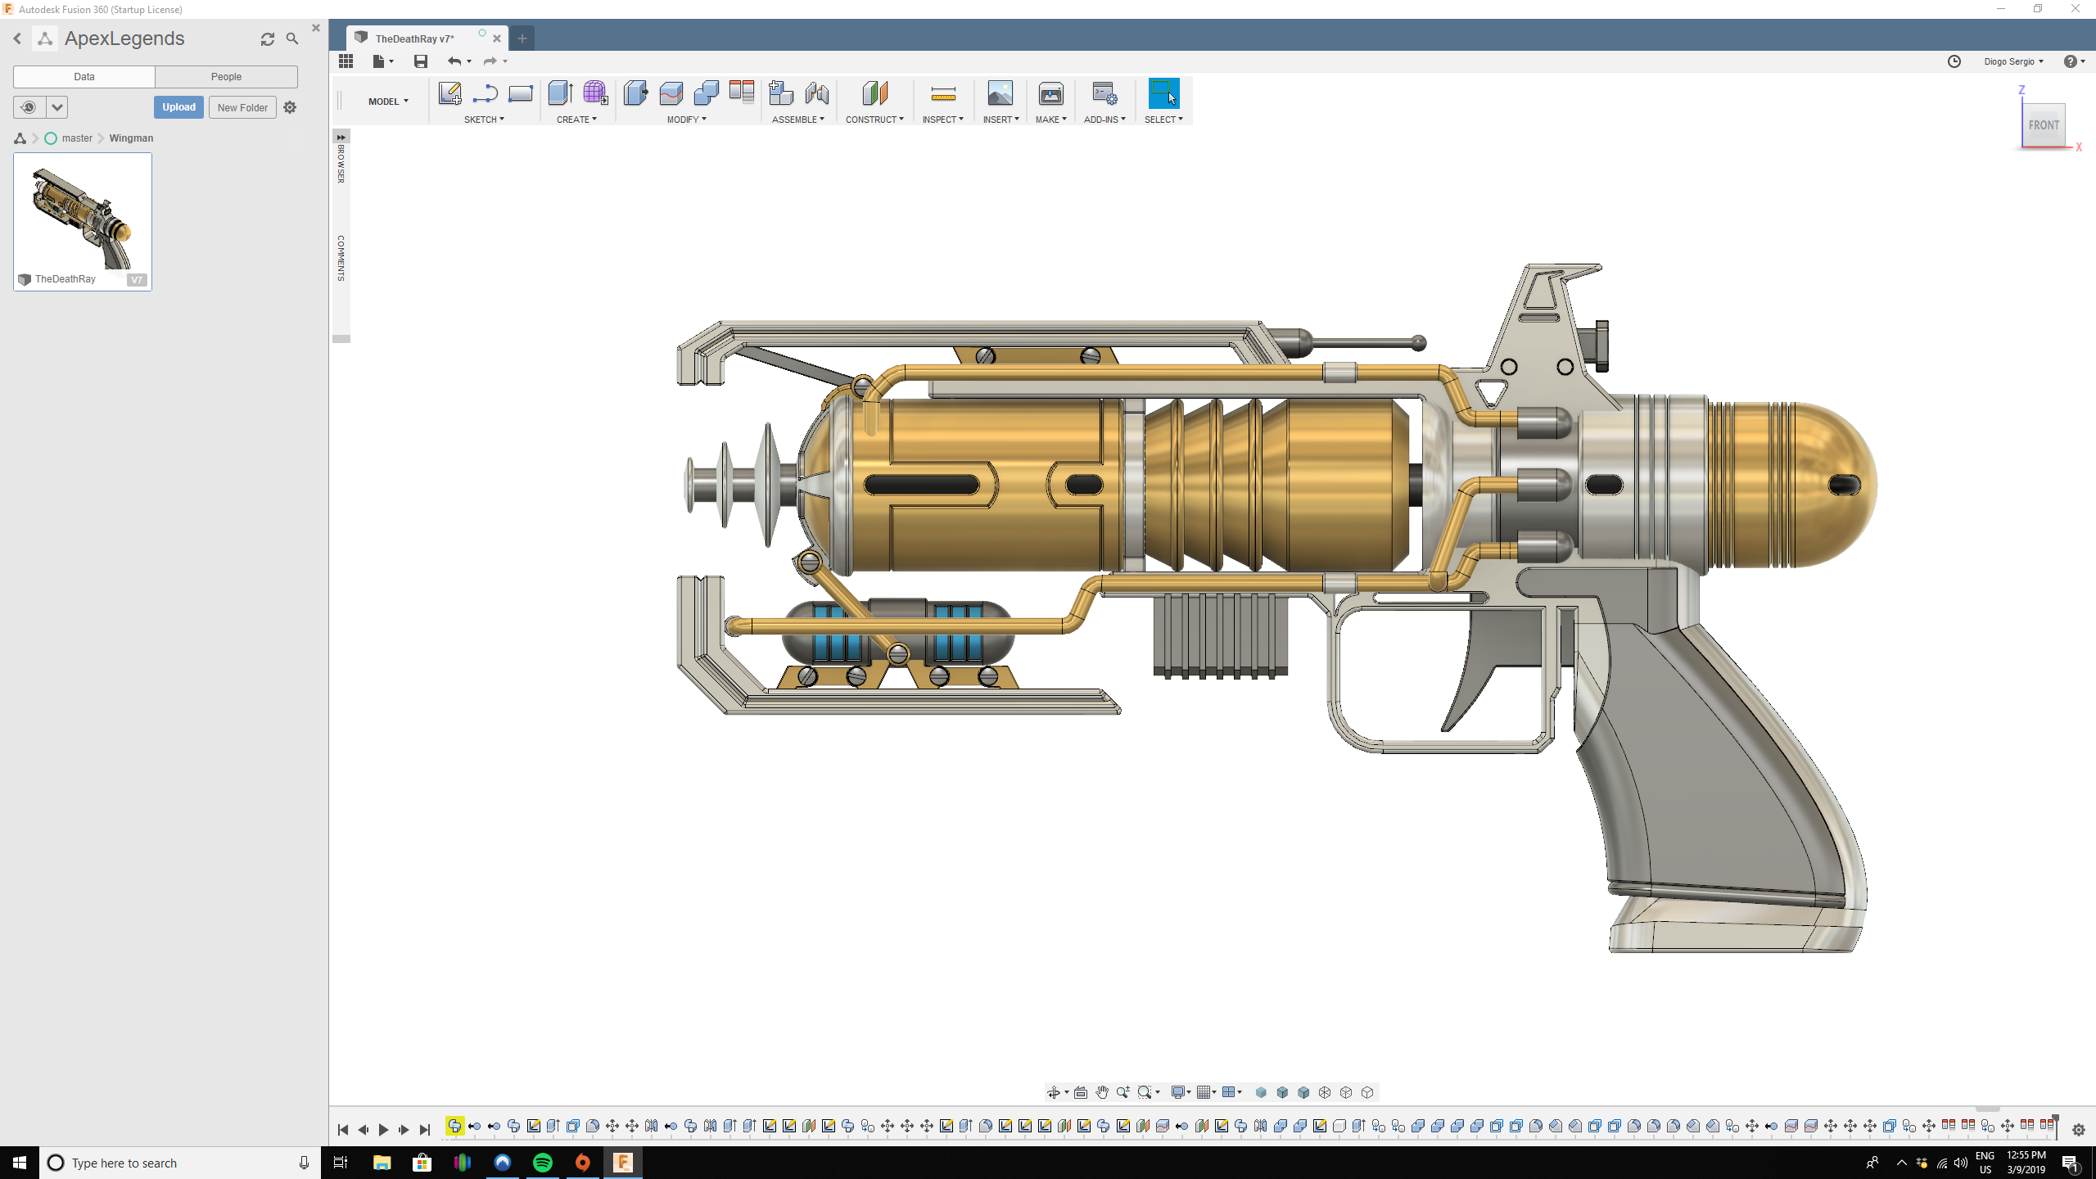Switch to Wireframe visual style cube
This screenshot has height=1179, width=2096.
click(x=1325, y=1092)
